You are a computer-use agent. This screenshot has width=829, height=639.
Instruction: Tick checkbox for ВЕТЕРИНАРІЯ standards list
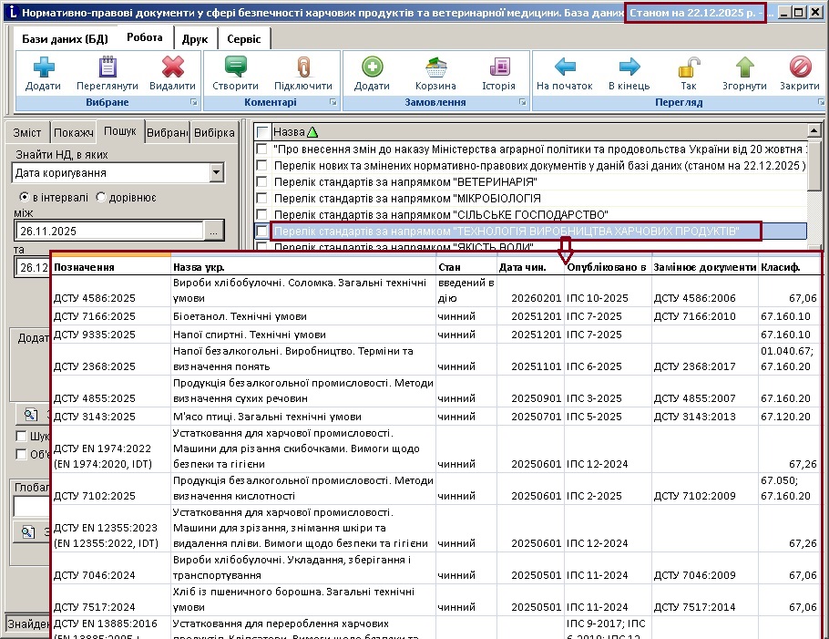point(262,181)
